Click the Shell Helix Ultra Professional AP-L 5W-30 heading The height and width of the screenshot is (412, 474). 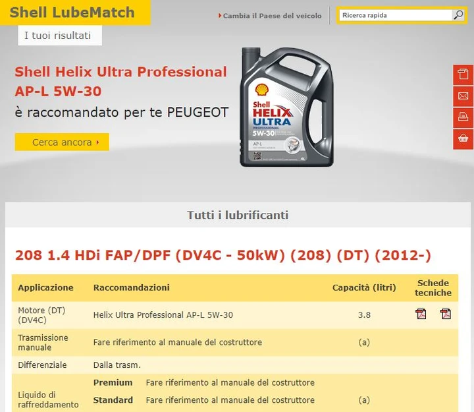(x=120, y=82)
